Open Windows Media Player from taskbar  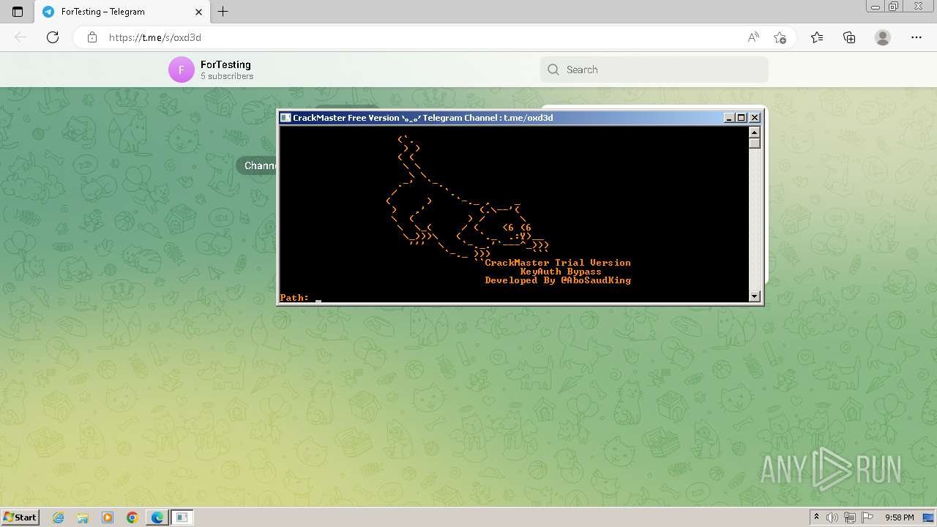pos(108,517)
